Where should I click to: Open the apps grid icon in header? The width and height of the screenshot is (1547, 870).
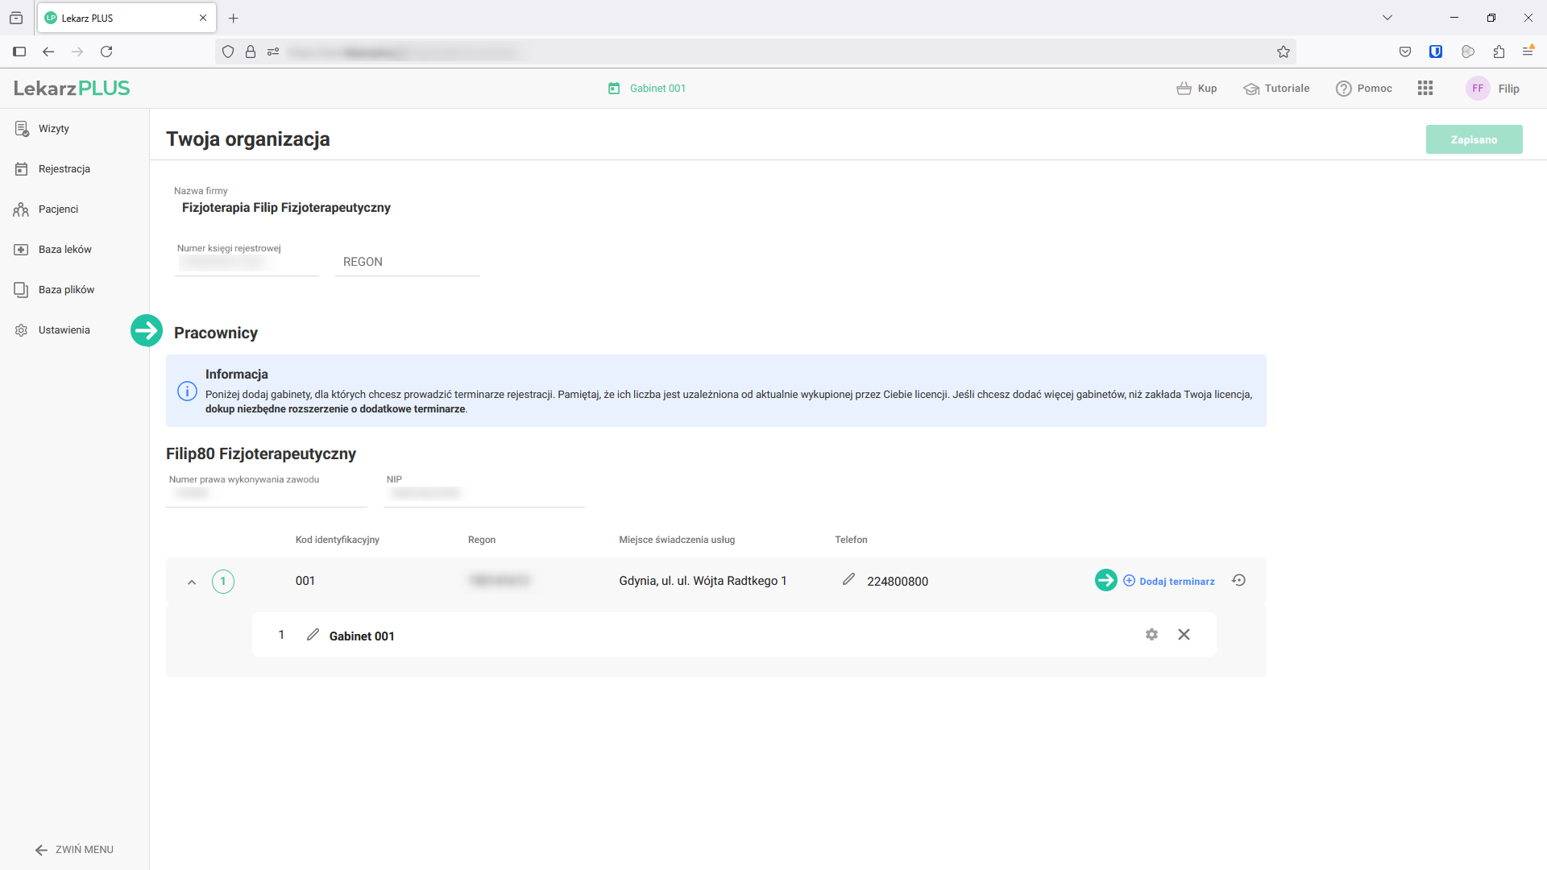(1425, 89)
